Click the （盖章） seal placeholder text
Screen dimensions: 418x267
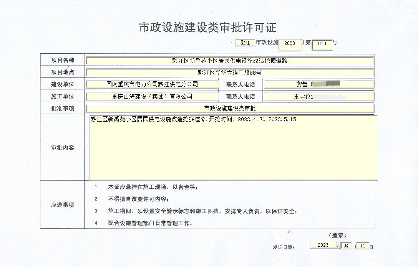coord(338,235)
